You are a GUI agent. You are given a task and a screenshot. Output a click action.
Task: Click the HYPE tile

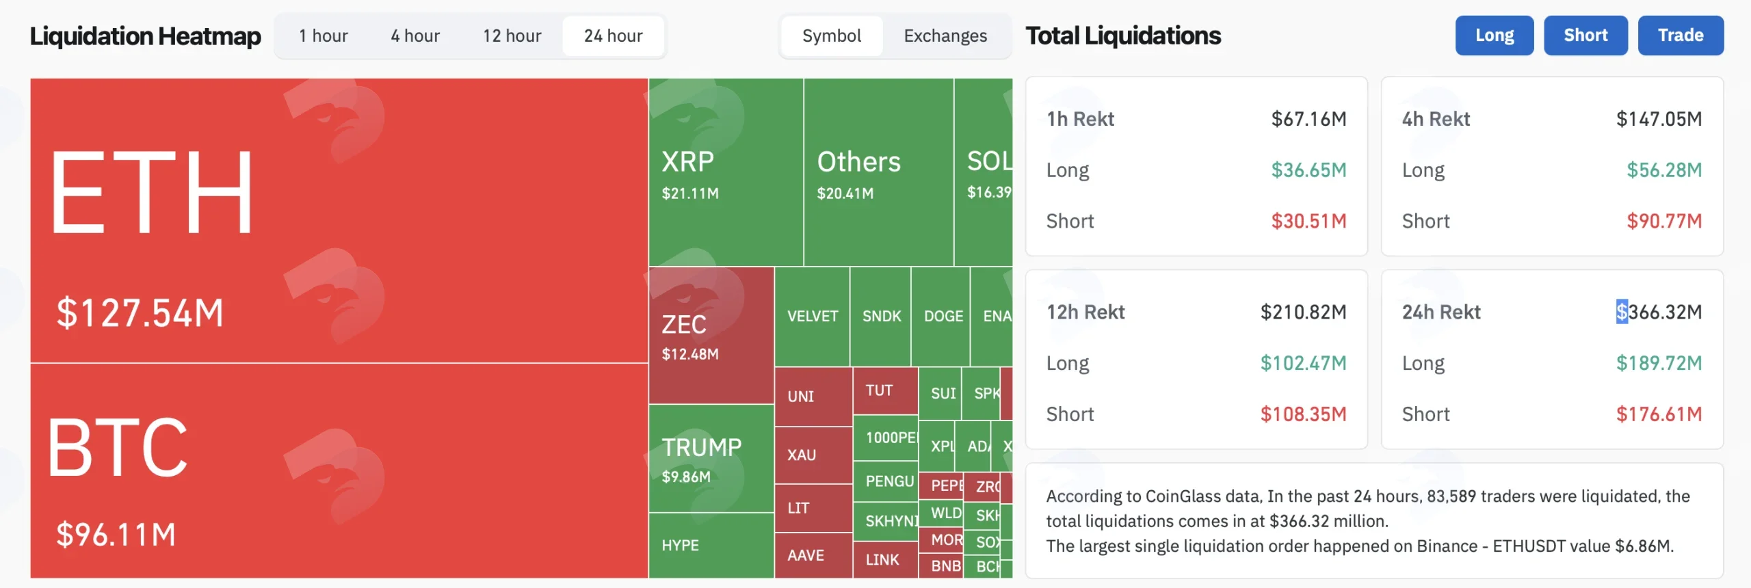711,546
